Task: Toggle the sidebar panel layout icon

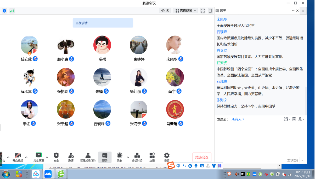Action: coord(210,11)
